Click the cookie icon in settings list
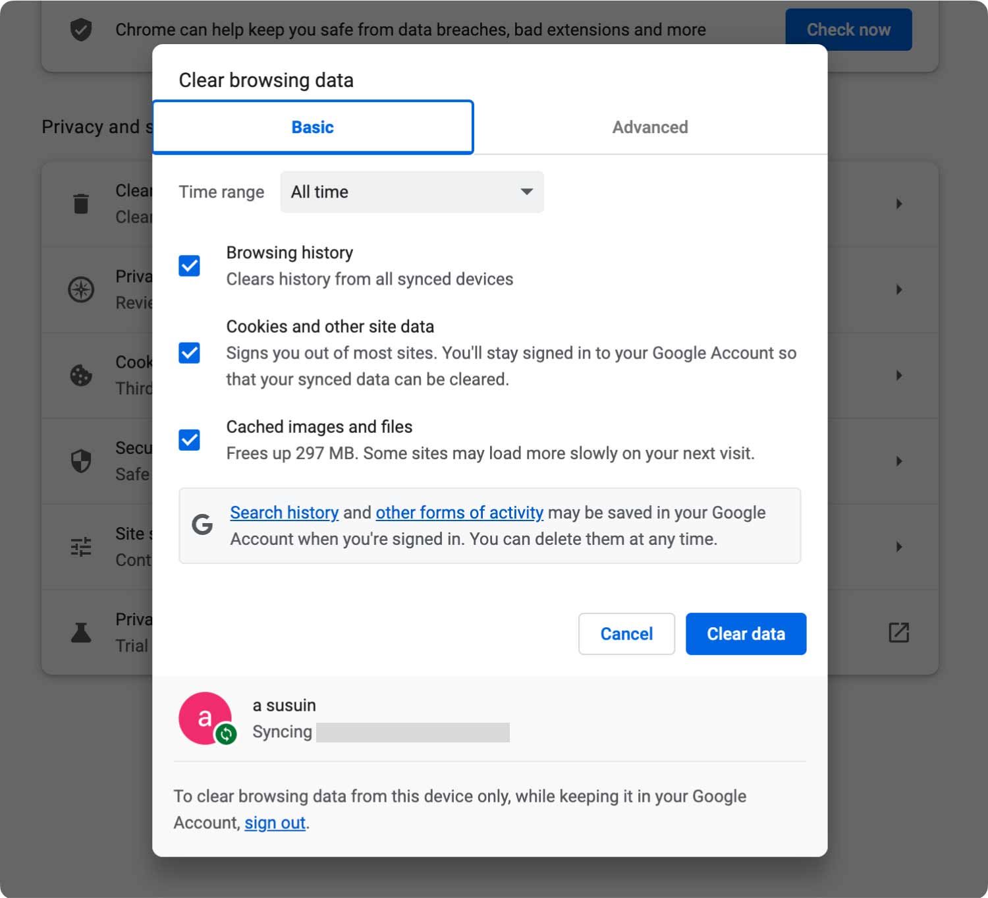The image size is (988, 898). coord(81,375)
